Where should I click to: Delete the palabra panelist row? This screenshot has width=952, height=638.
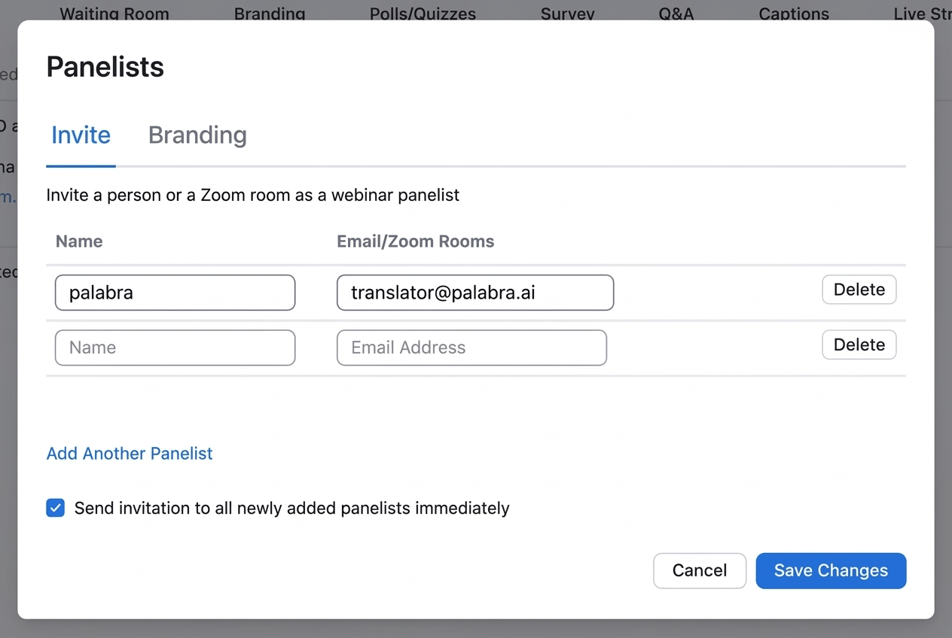(859, 290)
